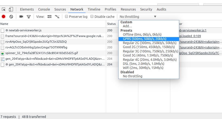
Task: Toggle the device mode toolbar icon
Action: (11, 9)
